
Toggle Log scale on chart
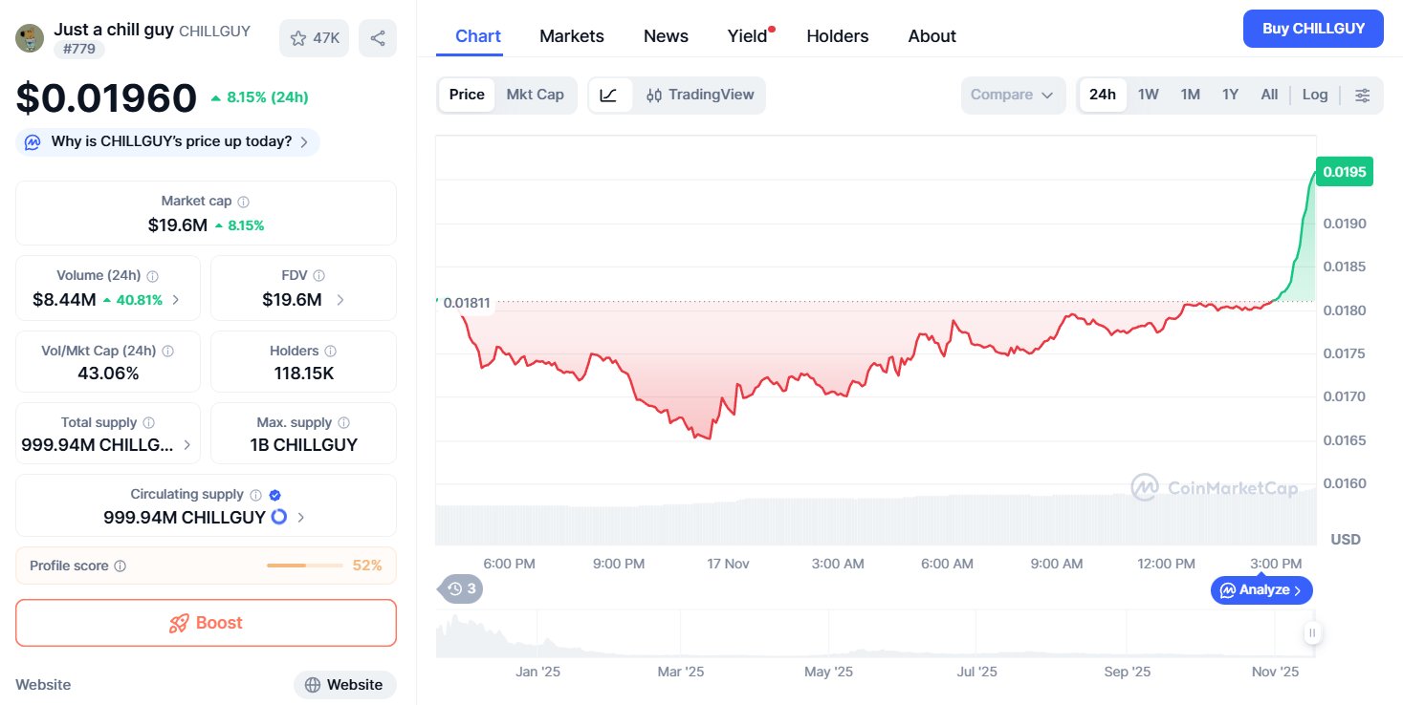pyautogui.click(x=1315, y=95)
